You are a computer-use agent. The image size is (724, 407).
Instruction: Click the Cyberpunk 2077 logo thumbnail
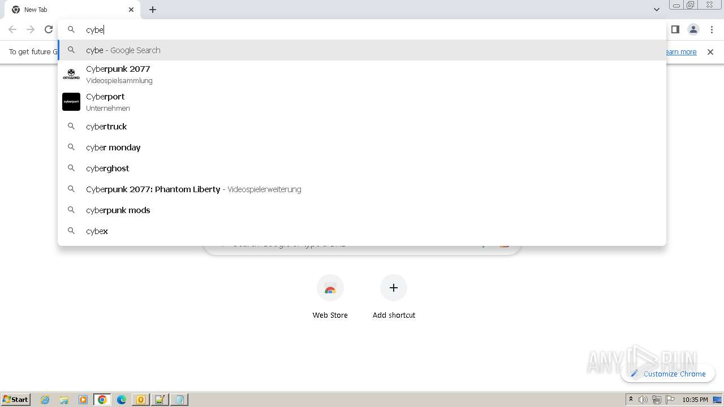click(71, 74)
